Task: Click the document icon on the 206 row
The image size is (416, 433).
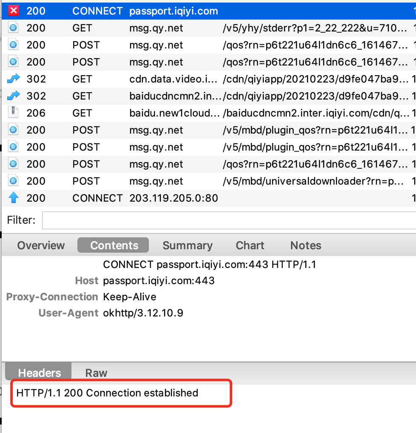Action: click(x=13, y=113)
